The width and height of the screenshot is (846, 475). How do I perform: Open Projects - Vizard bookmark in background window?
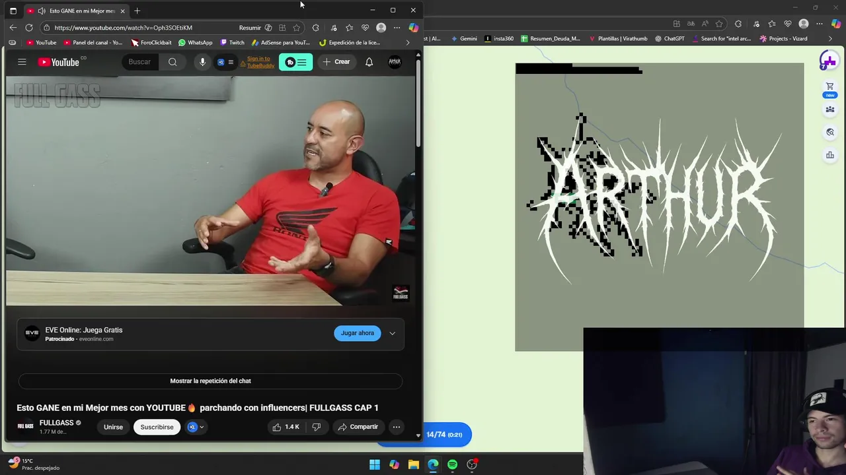pos(783,38)
